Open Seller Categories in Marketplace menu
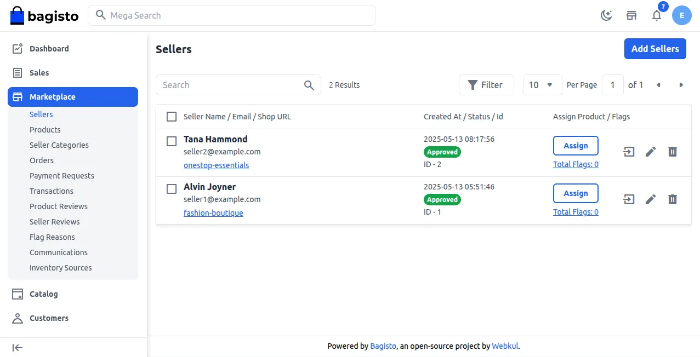The image size is (700, 357). [x=59, y=145]
